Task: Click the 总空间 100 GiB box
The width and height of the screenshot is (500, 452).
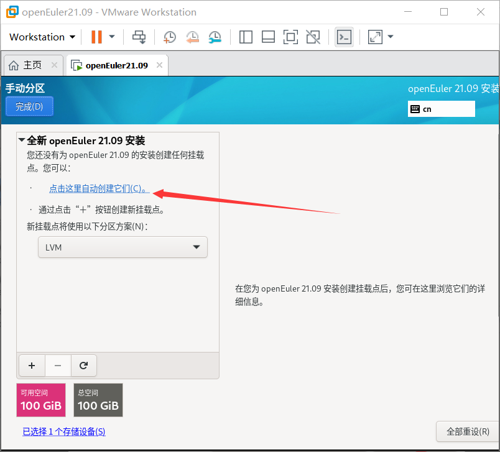Action: coord(98,400)
